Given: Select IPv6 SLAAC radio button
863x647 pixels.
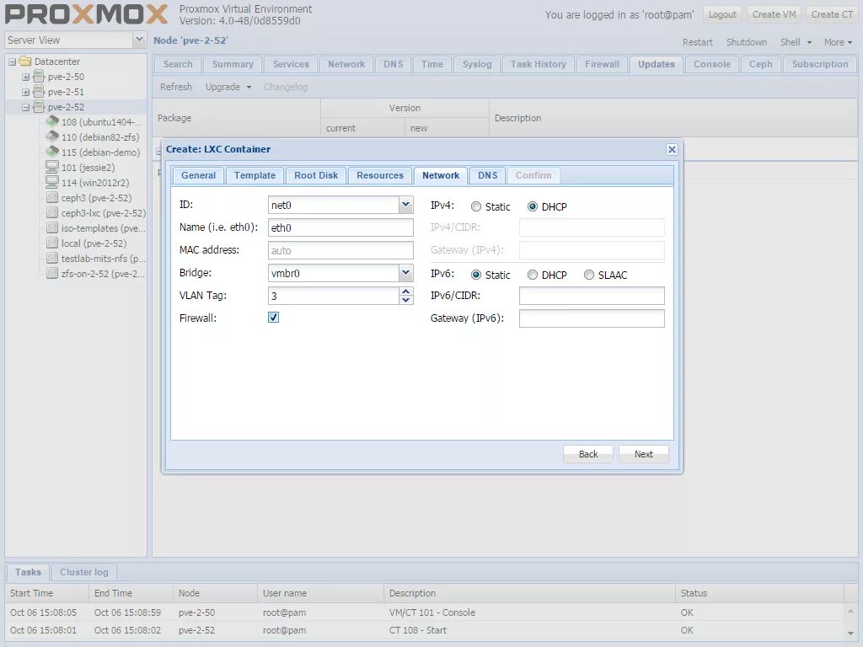Looking at the screenshot, I should coord(589,275).
